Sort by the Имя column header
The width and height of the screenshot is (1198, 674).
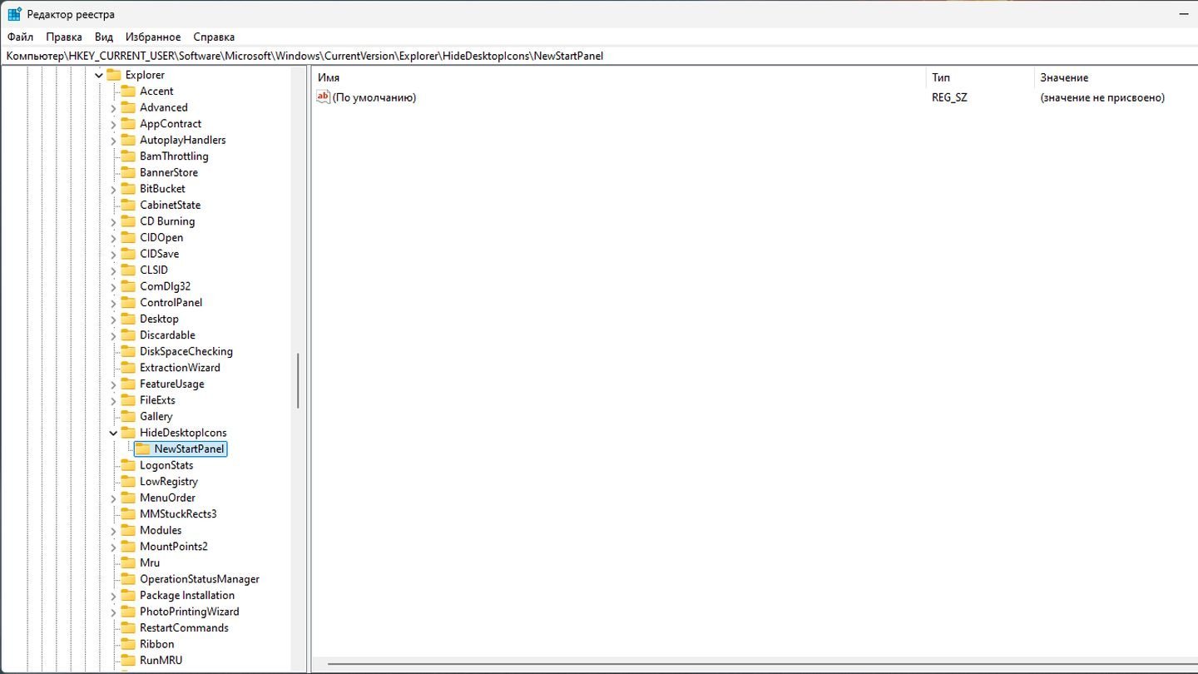pyautogui.click(x=619, y=77)
